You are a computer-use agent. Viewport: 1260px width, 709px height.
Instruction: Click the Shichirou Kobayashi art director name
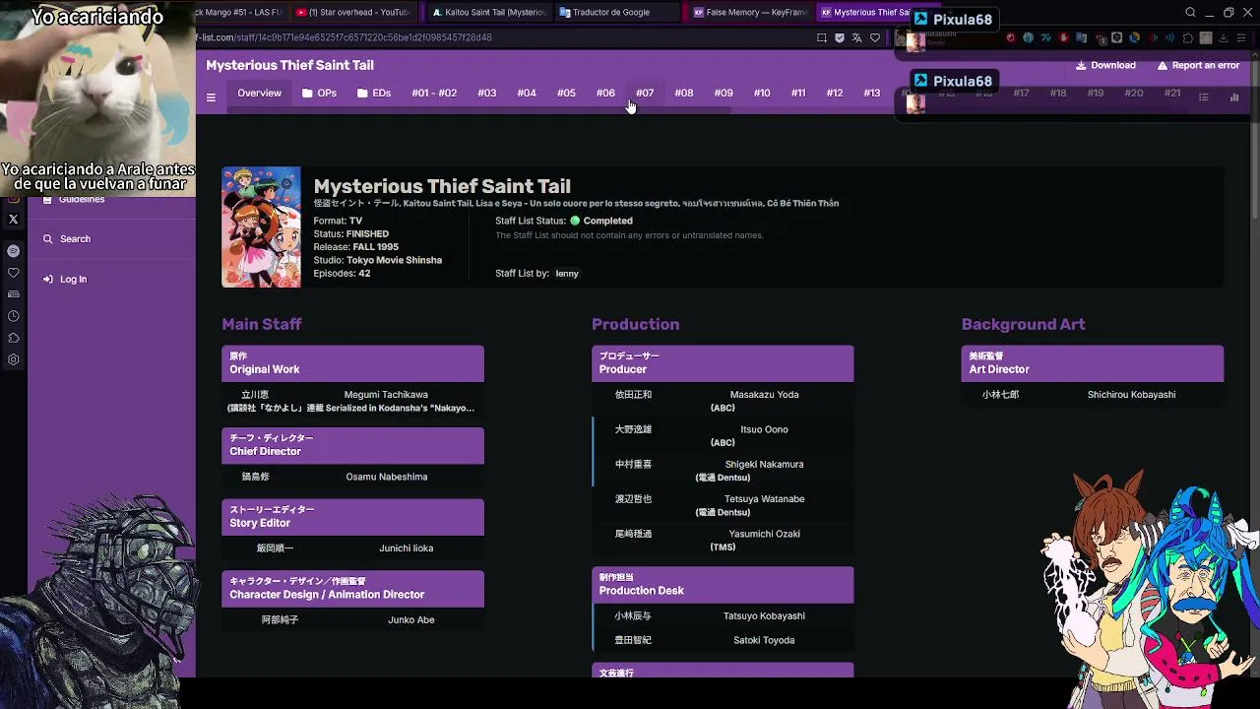tap(1132, 395)
